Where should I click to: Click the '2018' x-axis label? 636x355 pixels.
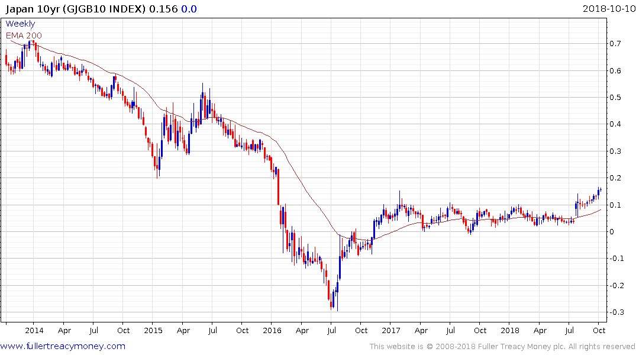point(510,330)
